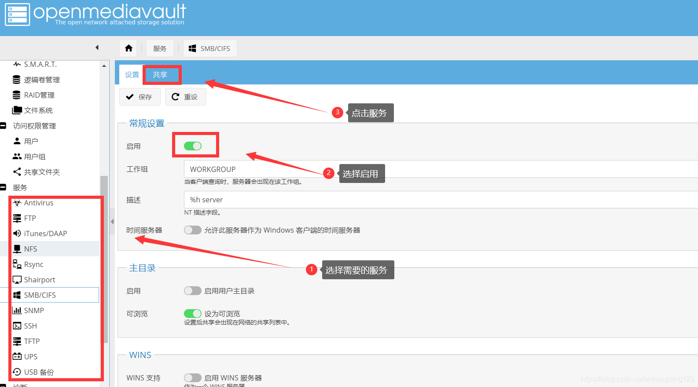Screen dimensions: 698x387
Task: Toggle the 启用 switch under 常规设置
Action: tap(193, 146)
